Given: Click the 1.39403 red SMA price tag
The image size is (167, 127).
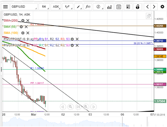Looking at the screenshot, I should coord(160,49).
